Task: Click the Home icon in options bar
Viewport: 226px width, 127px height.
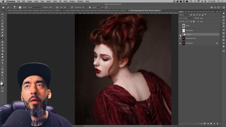Action: click(x=3, y=7)
